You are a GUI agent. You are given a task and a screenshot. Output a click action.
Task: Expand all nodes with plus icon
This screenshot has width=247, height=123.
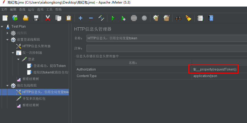click(81, 18)
